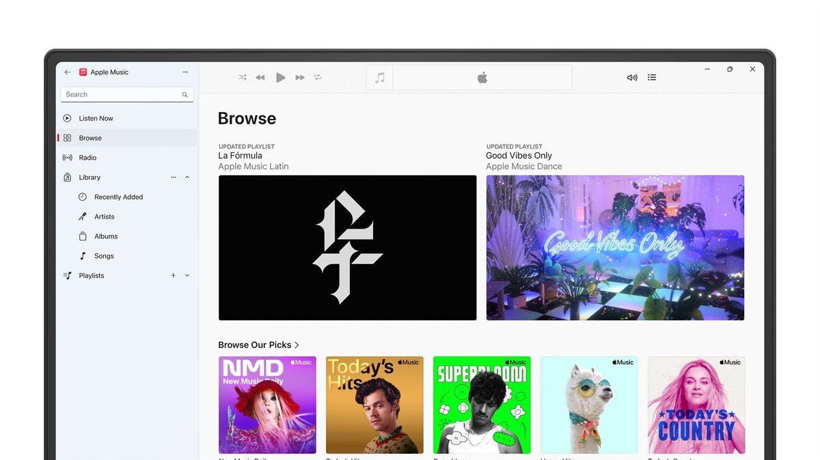Open the Today's Country playlist cover
Screen dimensions: 820x460
tap(696, 405)
